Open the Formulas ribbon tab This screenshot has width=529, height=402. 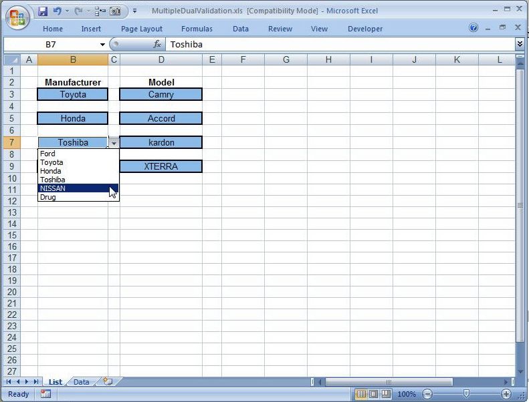click(x=197, y=29)
